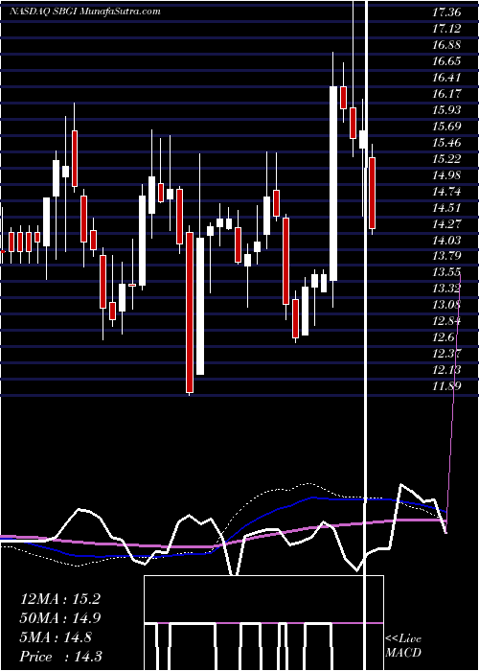Click the long red candle dropping to 11.89
This screenshot has height=671, width=479.
tap(190, 312)
